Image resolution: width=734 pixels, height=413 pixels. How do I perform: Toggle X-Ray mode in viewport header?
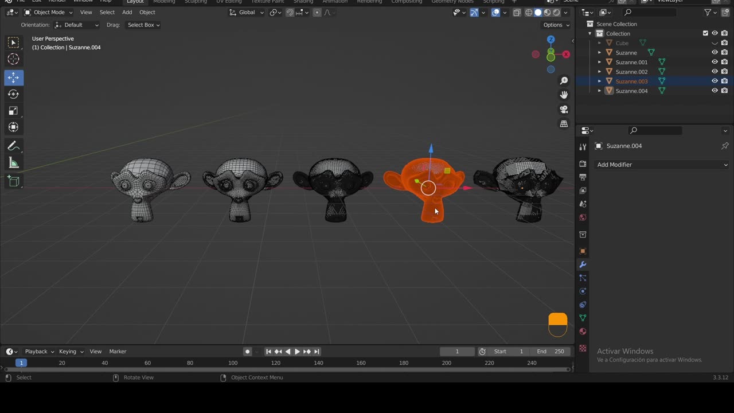coord(517,12)
